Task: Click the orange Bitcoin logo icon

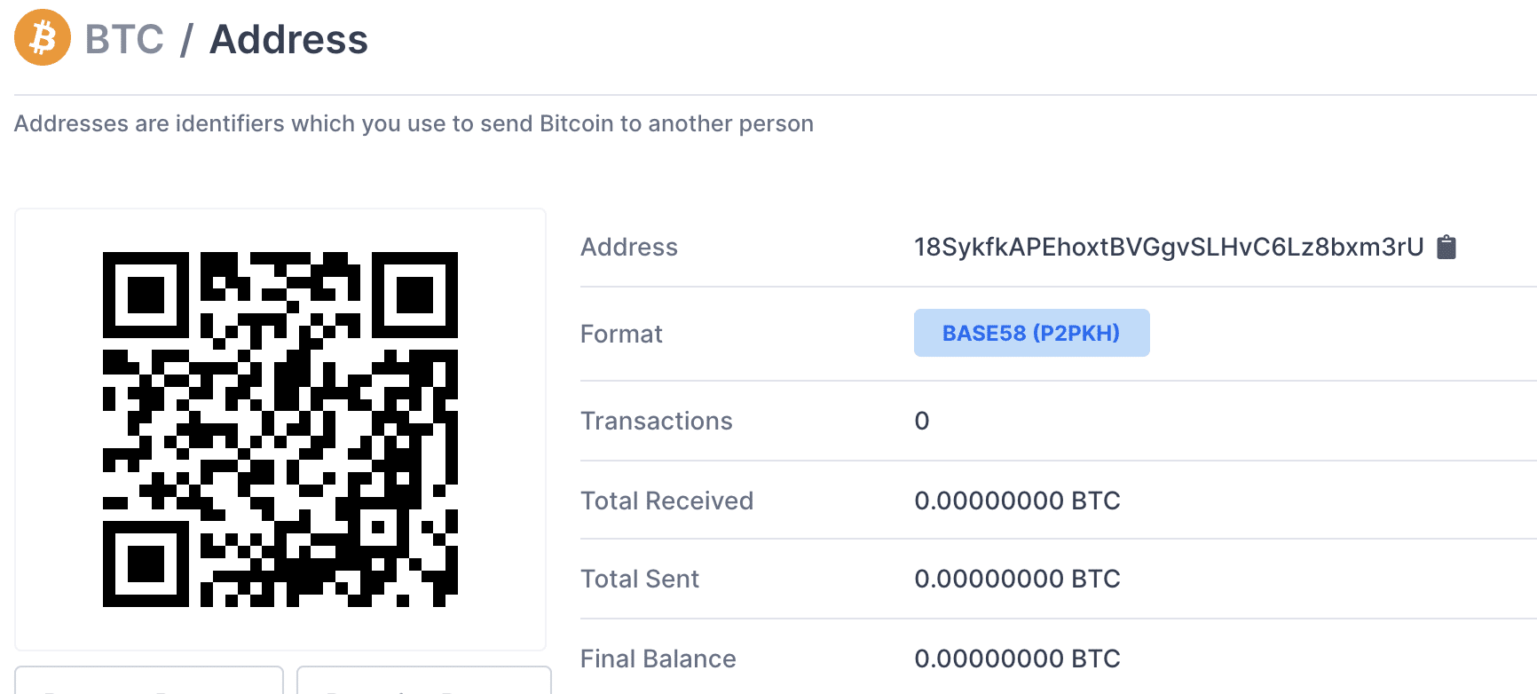Action: (x=43, y=37)
